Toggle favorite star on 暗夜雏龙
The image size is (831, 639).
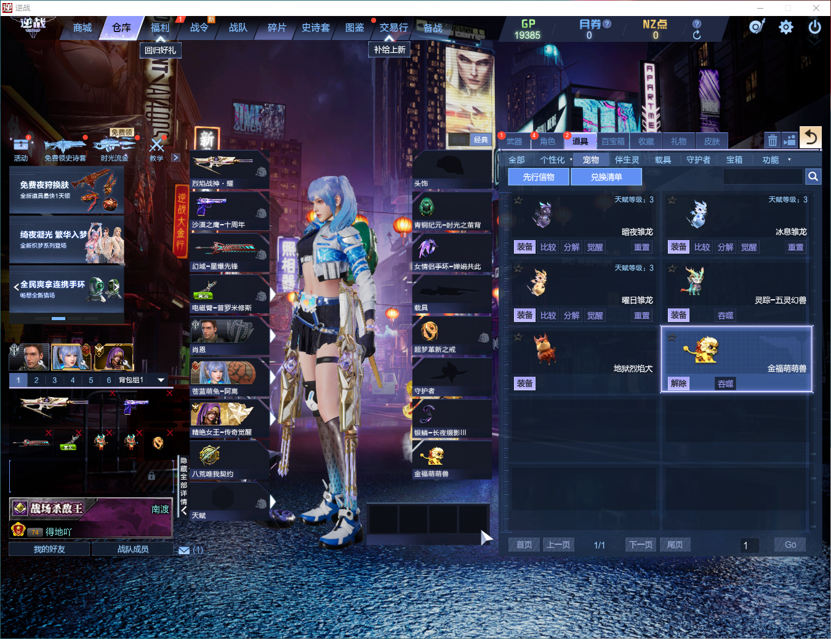(x=518, y=200)
